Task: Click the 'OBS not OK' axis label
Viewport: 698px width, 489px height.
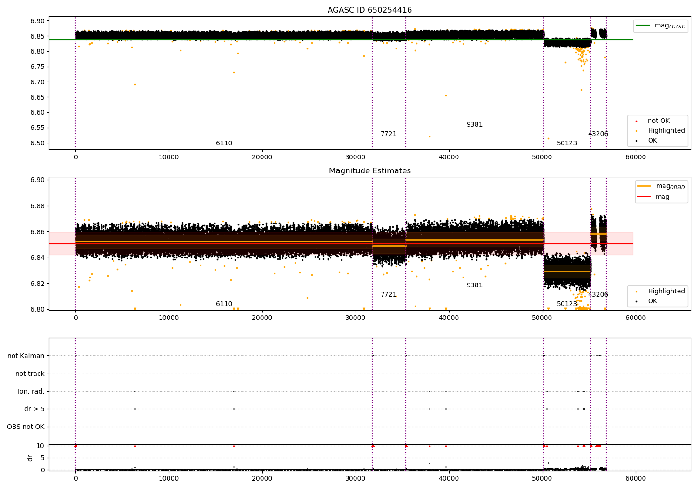Action: pos(26,427)
